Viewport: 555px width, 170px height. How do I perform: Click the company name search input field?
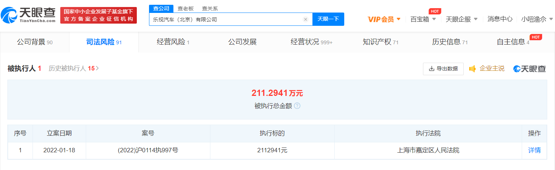tap(226, 20)
